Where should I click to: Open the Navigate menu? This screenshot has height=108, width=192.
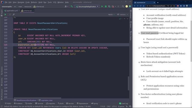[x=21, y=2]
